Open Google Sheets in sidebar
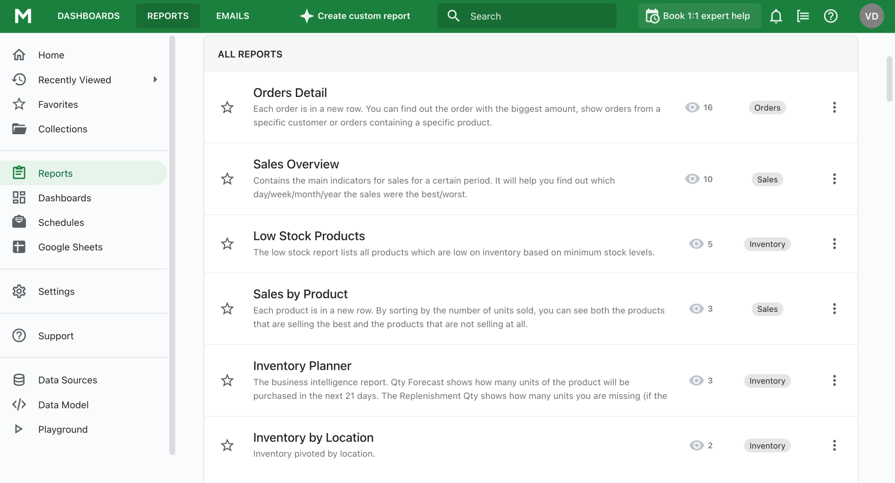Image resolution: width=895 pixels, height=483 pixels. (70, 247)
